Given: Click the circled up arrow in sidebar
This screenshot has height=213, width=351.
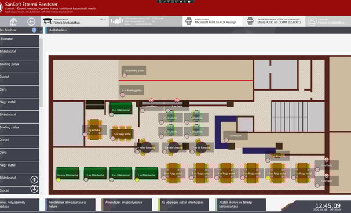Looking at the screenshot, I should 34,179.
